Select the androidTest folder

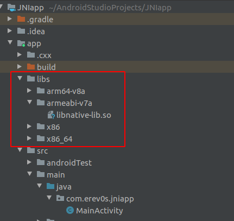(x=64, y=163)
